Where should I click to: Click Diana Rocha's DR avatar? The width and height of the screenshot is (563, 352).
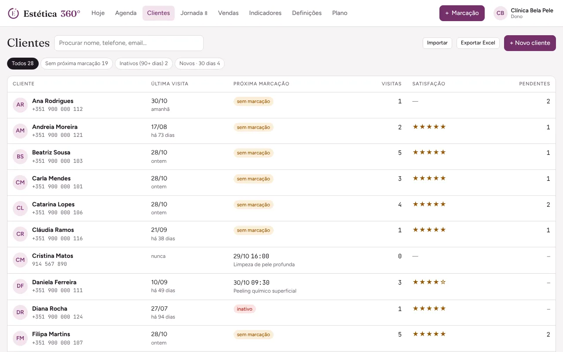20,312
